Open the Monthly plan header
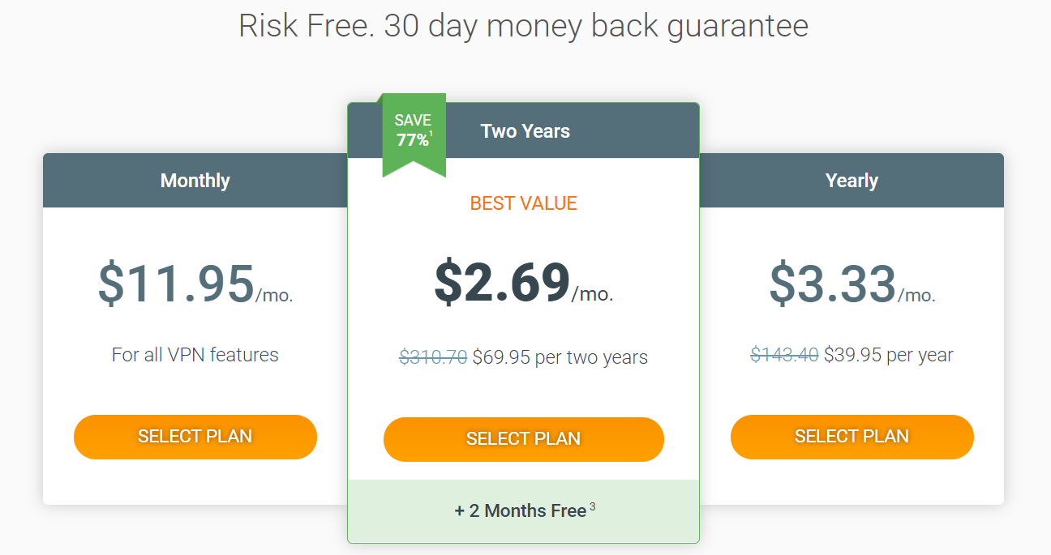The image size is (1051, 555). [x=195, y=181]
